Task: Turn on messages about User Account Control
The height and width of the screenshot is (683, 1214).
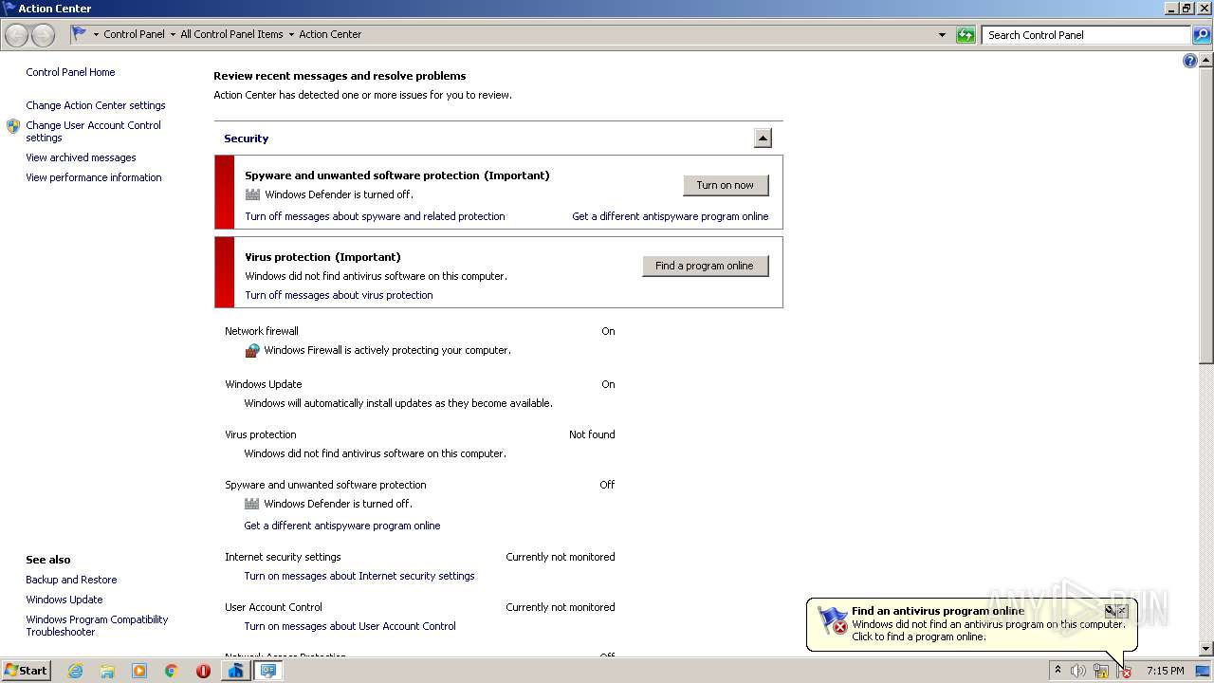Action: pos(350,626)
